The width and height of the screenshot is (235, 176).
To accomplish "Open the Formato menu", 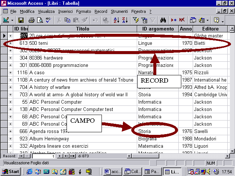I will (x=83, y=11).
